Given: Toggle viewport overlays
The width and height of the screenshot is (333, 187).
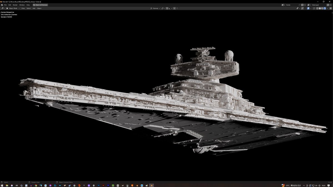Looking at the screenshot, I should (x=308, y=8).
